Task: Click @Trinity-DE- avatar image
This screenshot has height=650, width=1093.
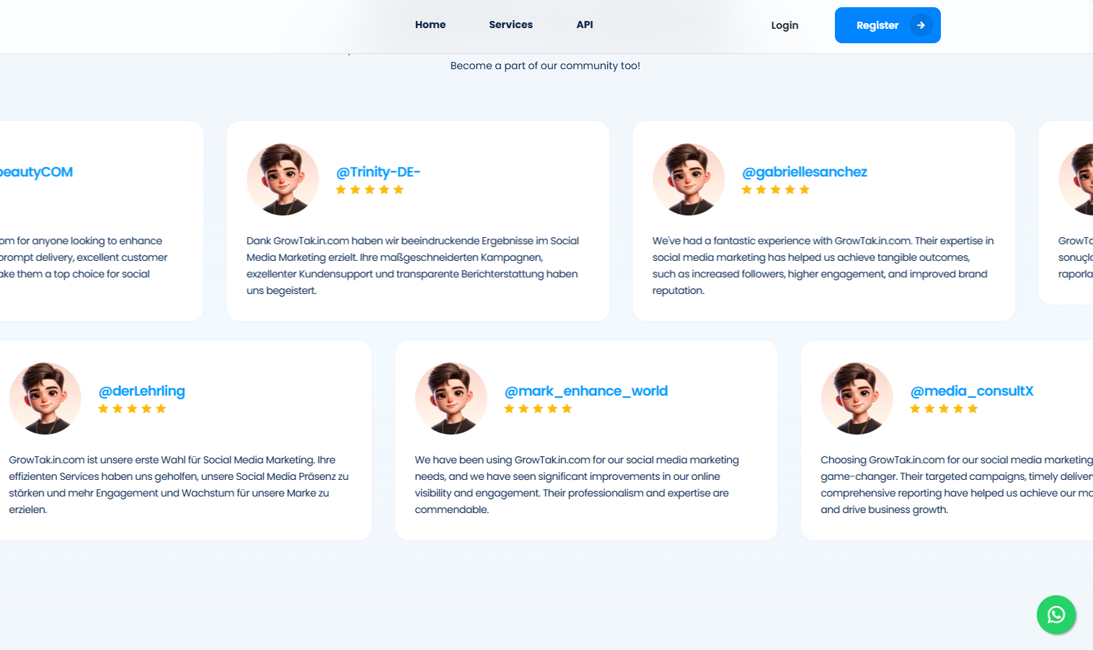Action: [283, 179]
